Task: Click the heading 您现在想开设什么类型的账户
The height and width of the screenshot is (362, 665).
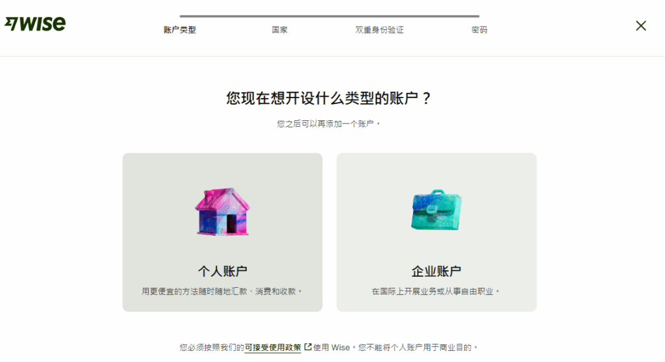Action: coord(329,98)
